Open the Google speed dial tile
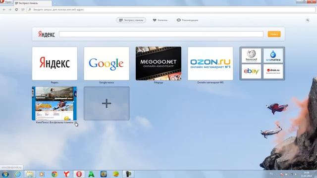Screen dimensions: 317x178 pyautogui.click(x=106, y=64)
